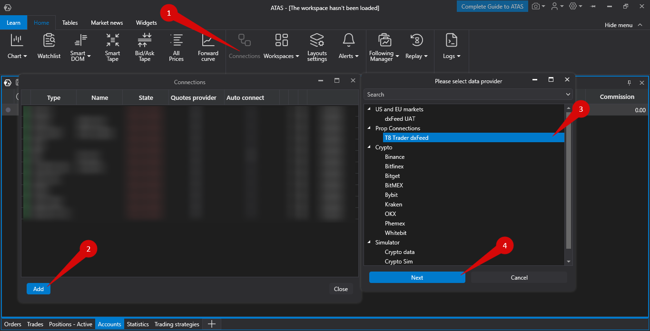
Task: Open Layouts settings
Action: (x=317, y=48)
